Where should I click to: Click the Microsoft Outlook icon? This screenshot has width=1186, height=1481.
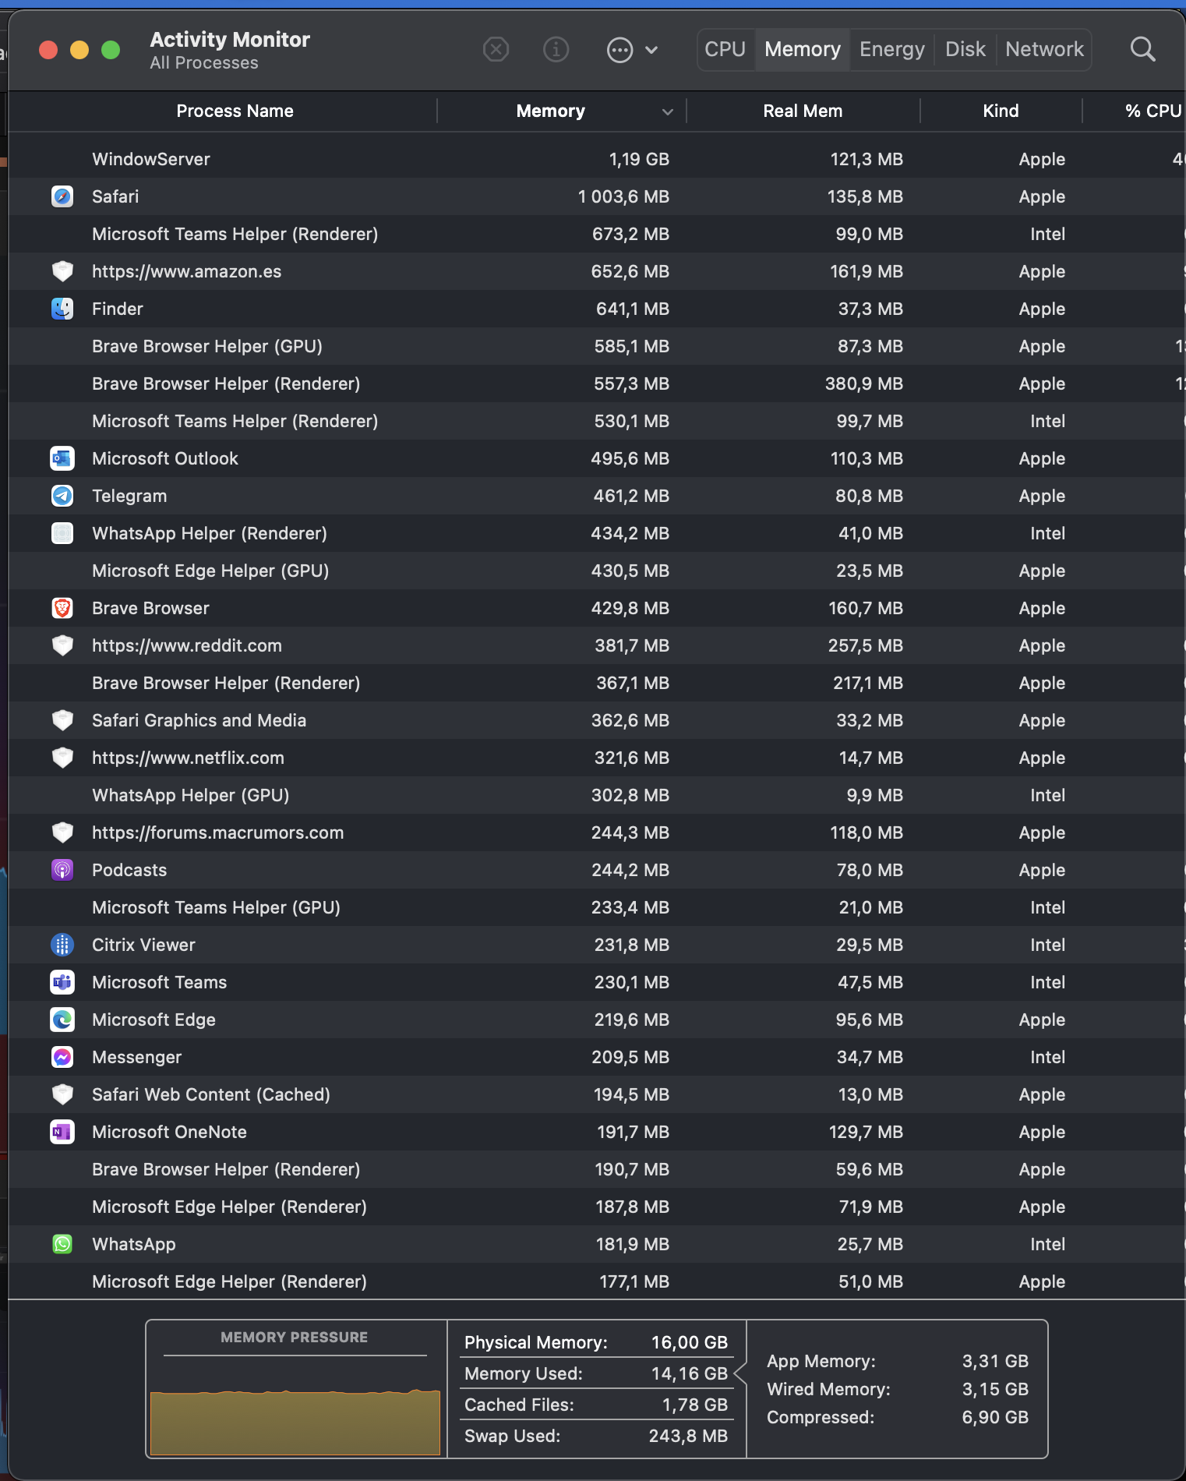tap(62, 458)
